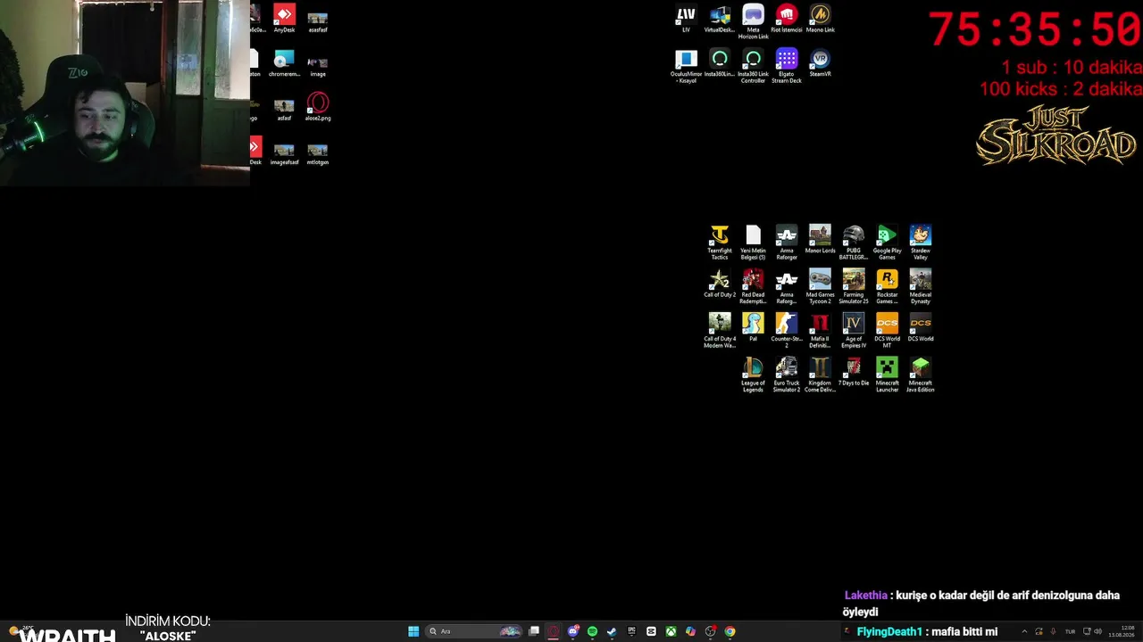The width and height of the screenshot is (1143, 642).
Task: Select the Euro Truck Simulator 2 icon
Action: 787,374
